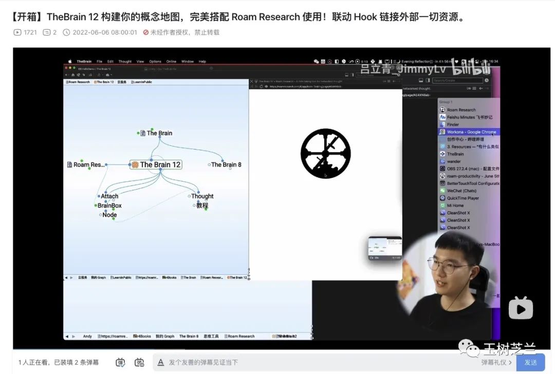Select TheBrain in the window switcher list
Image resolution: width=555 pixels, height=374 pixels.
pyautogui.click(x=469, y=154)
